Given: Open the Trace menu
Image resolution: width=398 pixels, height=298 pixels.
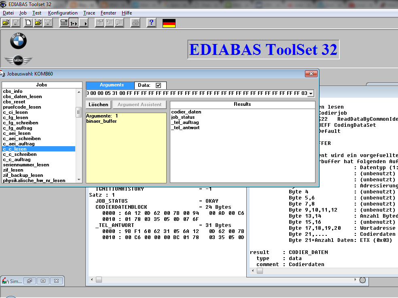Looking at the screenshot, I should pos(89,13).
